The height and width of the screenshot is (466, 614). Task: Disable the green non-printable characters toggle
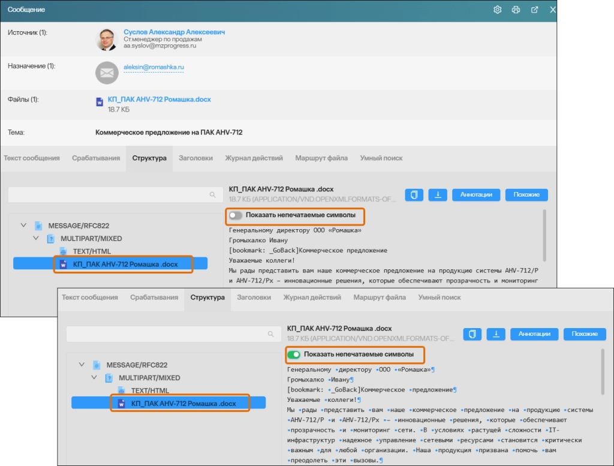coord(294,354)
